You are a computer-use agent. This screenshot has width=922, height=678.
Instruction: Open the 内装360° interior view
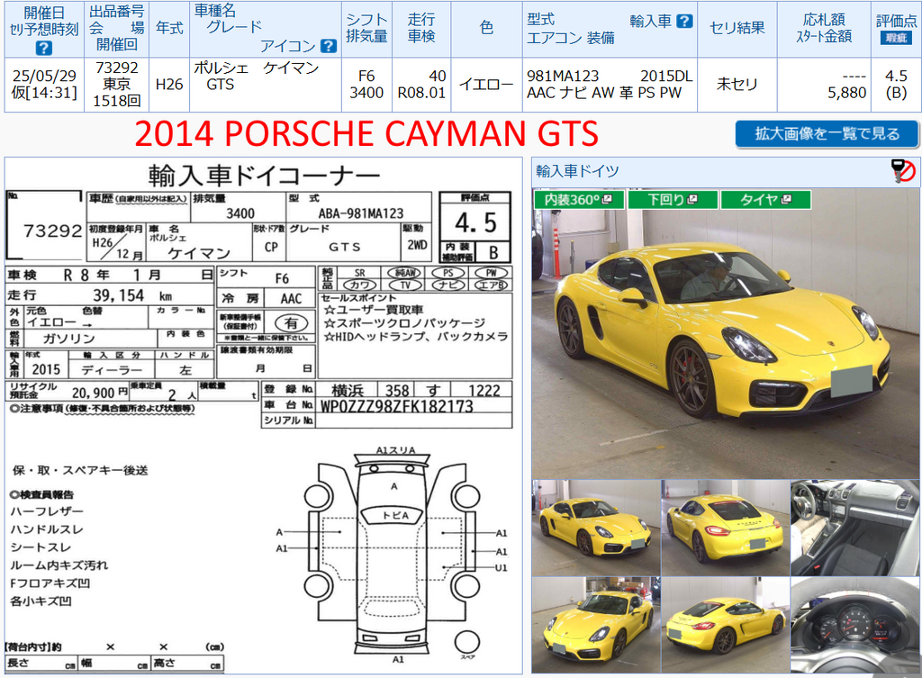point(579,199)
